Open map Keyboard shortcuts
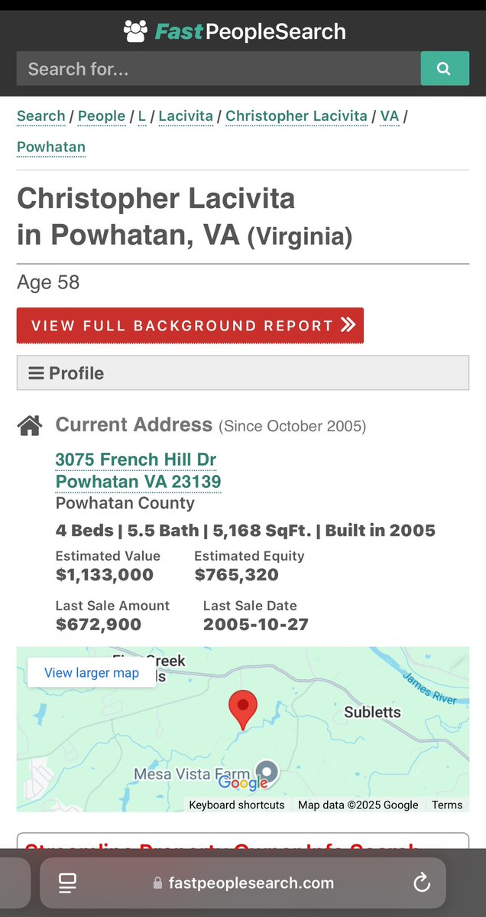The image size is (486, 917). point(237,805)
